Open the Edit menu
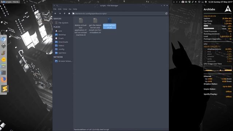Viewport: 233px width, 131px height. coord(60,9)
